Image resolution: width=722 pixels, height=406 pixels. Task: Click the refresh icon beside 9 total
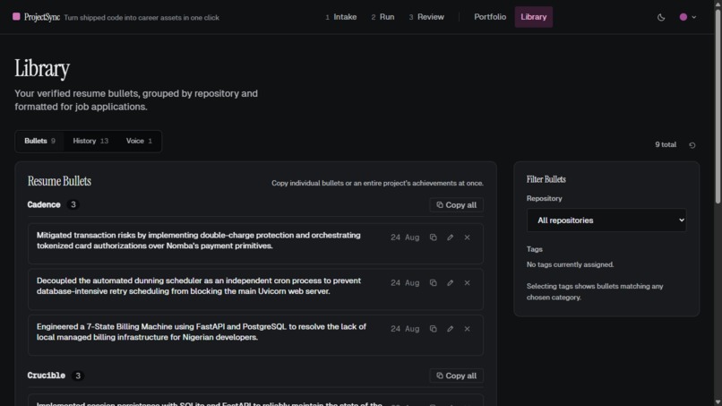(692, 145)
